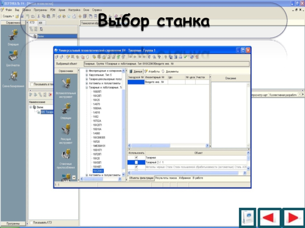Open the Схема базирования sidebar icon

click(x=13, y=77)
